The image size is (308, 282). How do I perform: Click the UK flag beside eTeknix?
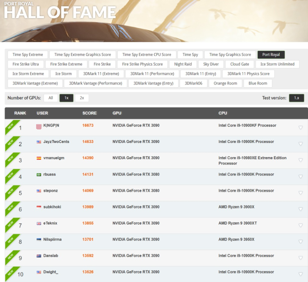coord(39,223)
